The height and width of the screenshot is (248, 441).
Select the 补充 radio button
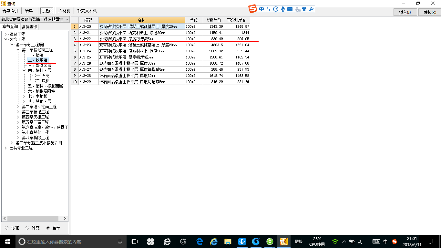coord(27,228)
